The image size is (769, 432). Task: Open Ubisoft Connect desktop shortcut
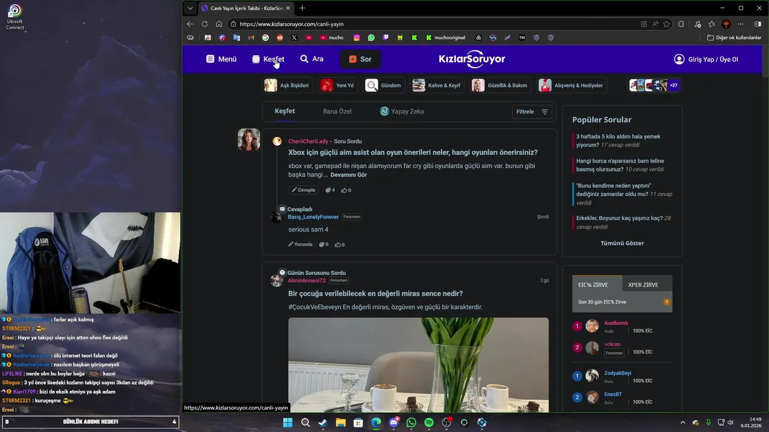(x=15, y=17)
